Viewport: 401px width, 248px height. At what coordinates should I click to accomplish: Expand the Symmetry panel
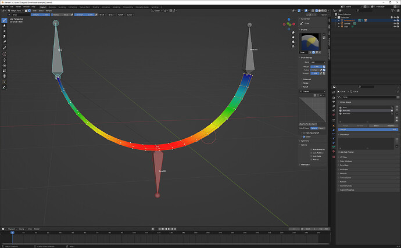click(305, 141)
